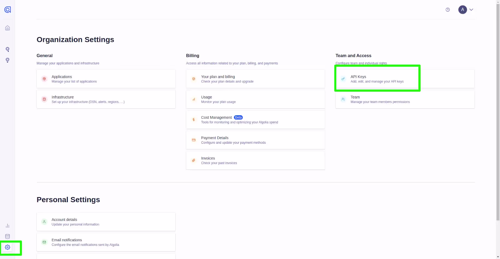
Task: Click the 'Personal Settings' heading
Action: click(68, 200)
